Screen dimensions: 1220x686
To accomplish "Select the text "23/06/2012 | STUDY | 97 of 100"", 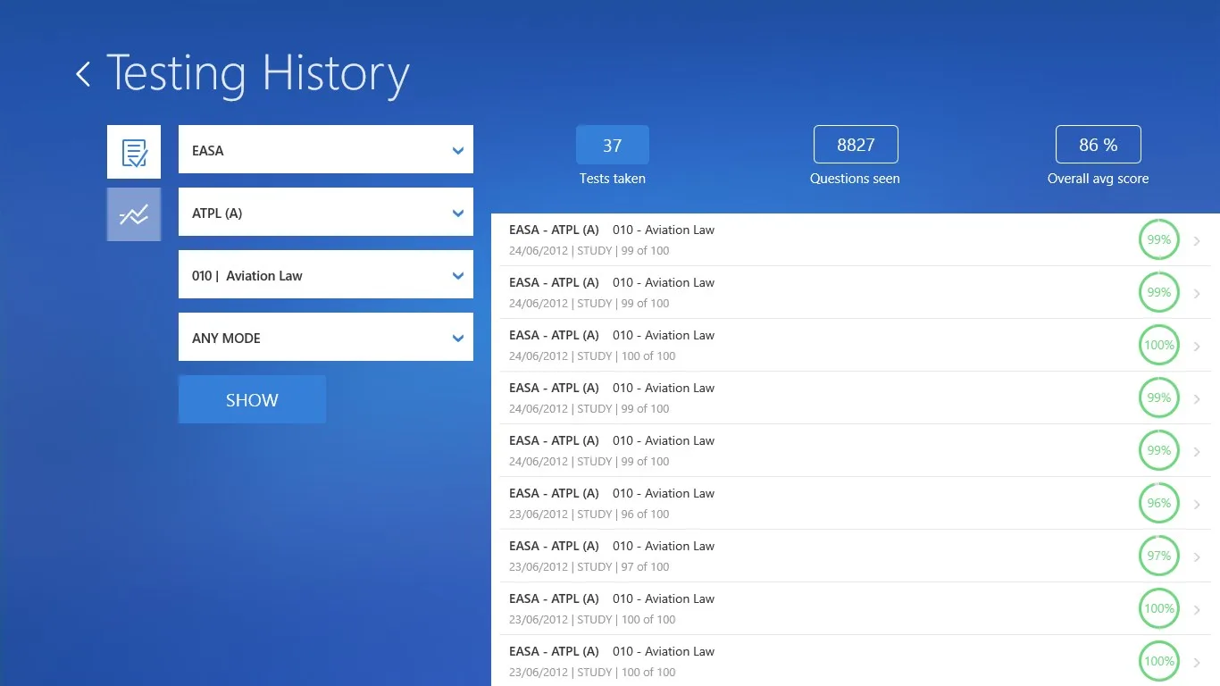I will pyautogui.click(x=589, y=567).
